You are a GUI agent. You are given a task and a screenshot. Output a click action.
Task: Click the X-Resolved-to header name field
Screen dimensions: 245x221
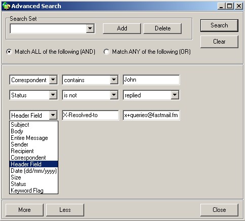click(x=90, y=115)
